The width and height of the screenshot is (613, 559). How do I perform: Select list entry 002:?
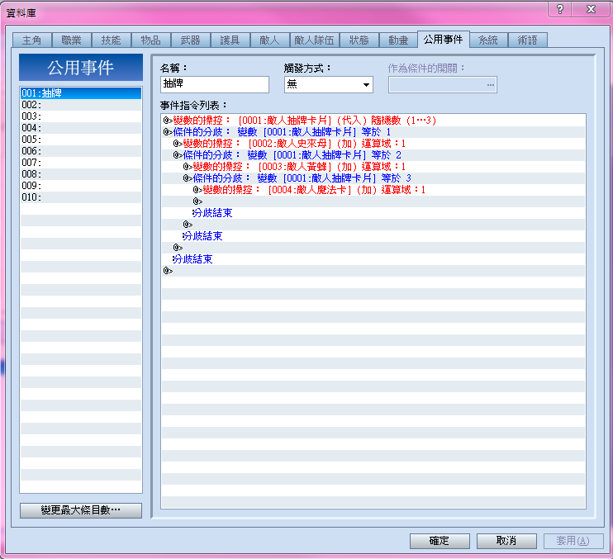(81, 105)
